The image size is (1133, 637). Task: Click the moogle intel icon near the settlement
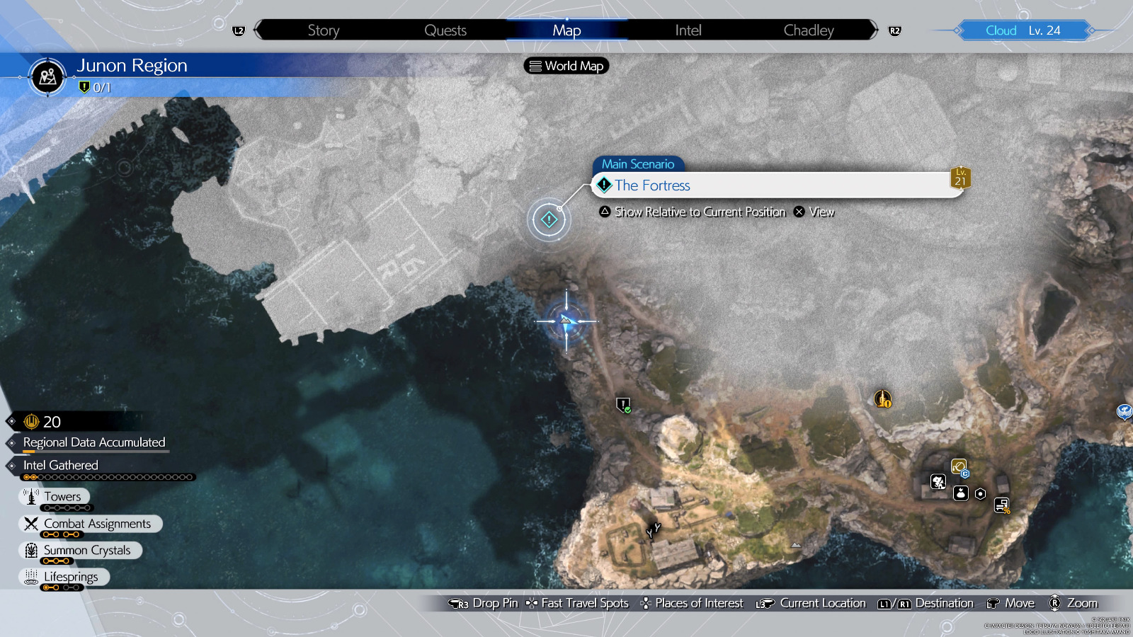(938, 482)
